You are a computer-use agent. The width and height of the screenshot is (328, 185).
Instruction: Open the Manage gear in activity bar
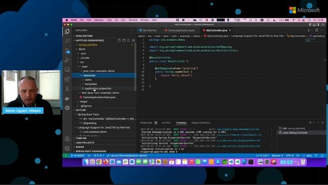67,149
